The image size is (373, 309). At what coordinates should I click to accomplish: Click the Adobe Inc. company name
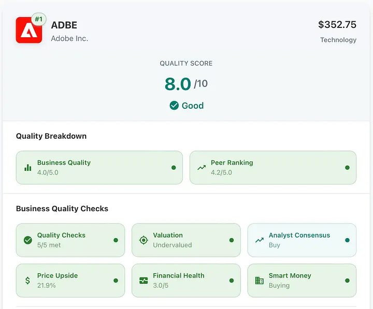pos(69,38)
